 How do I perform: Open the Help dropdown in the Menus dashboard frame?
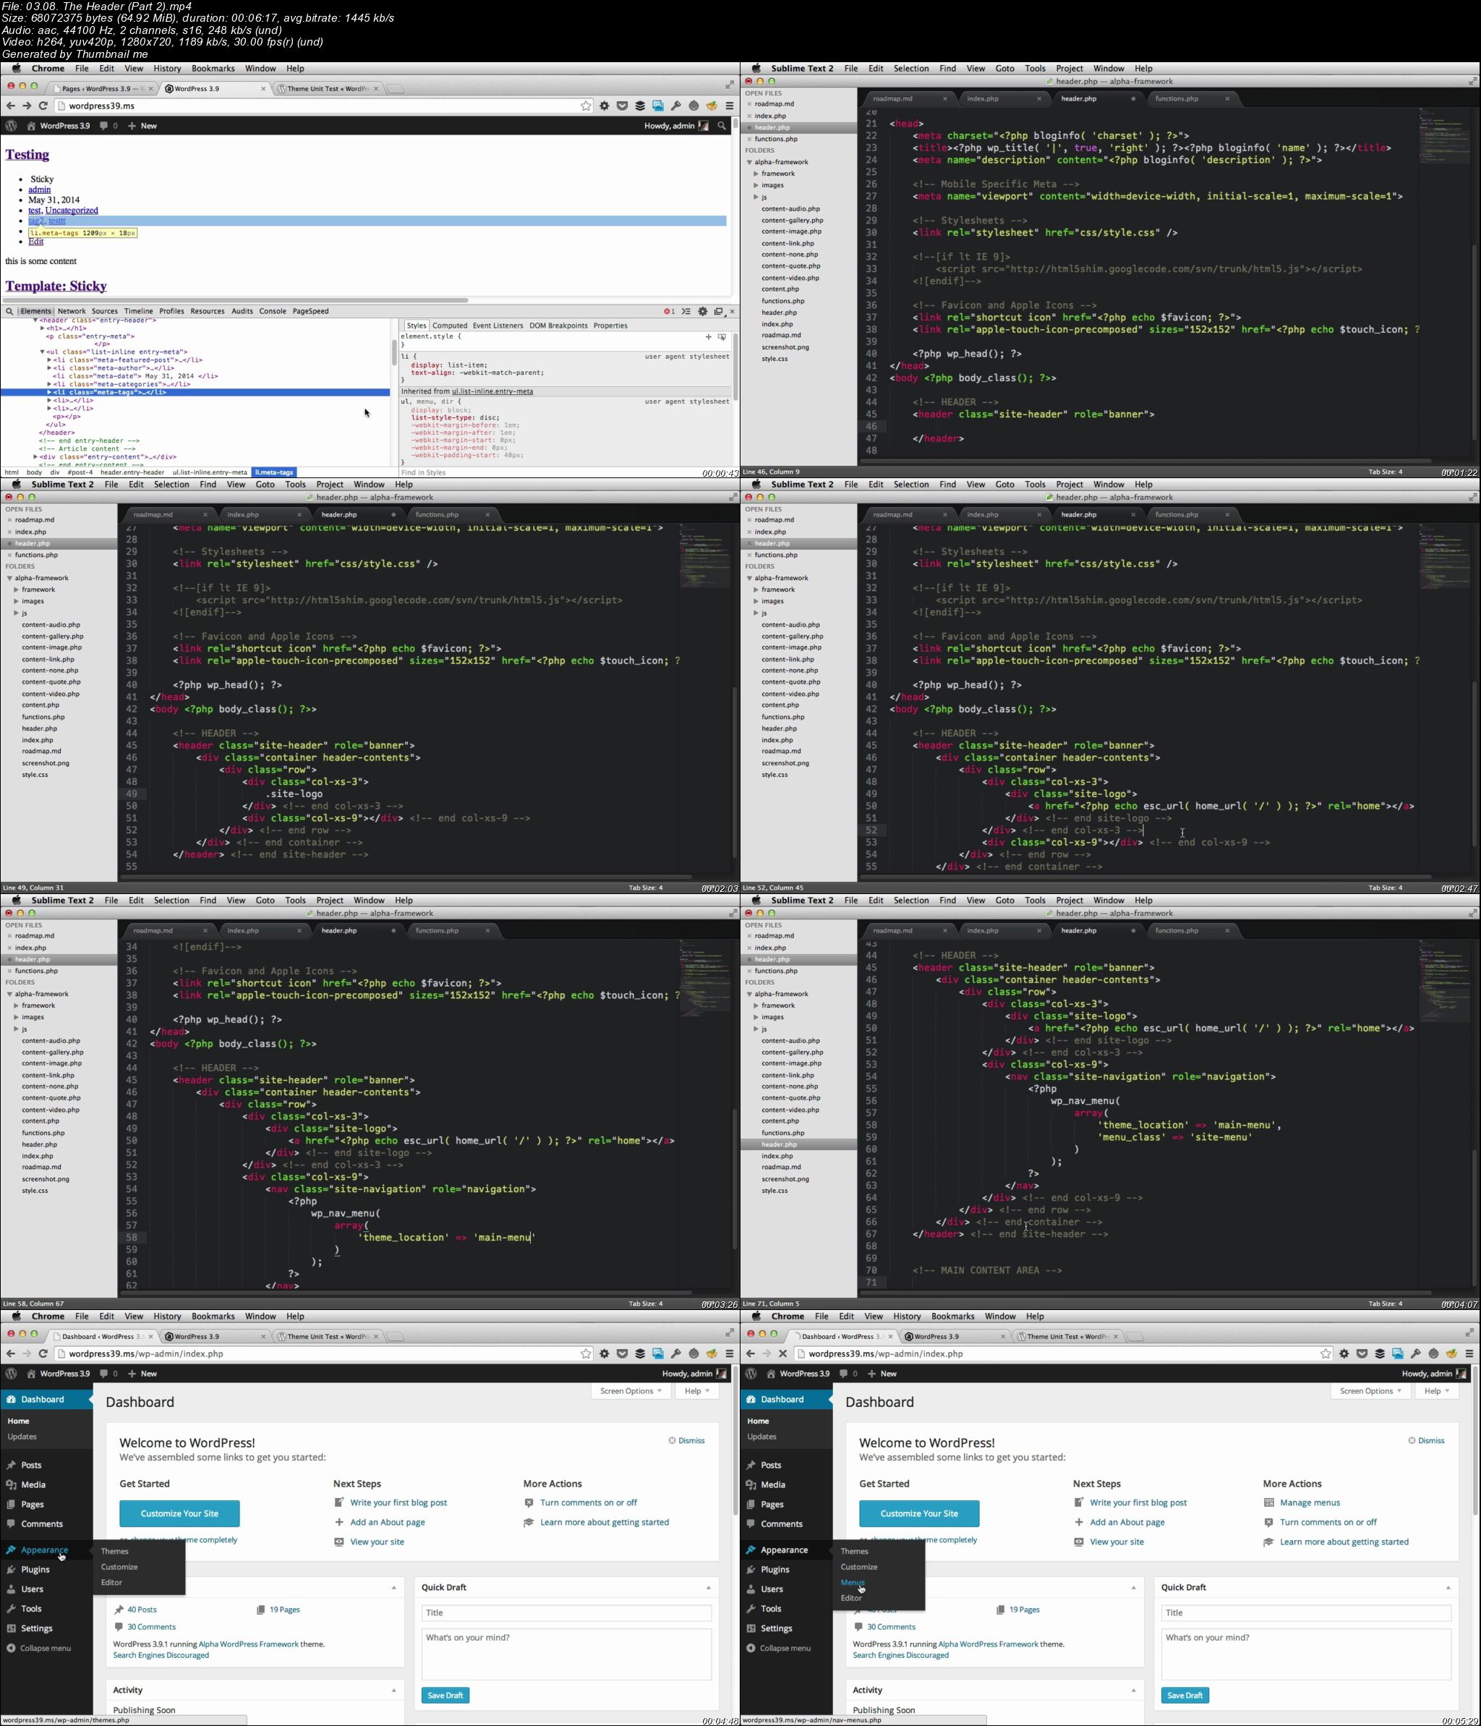click(1437, 1391)
